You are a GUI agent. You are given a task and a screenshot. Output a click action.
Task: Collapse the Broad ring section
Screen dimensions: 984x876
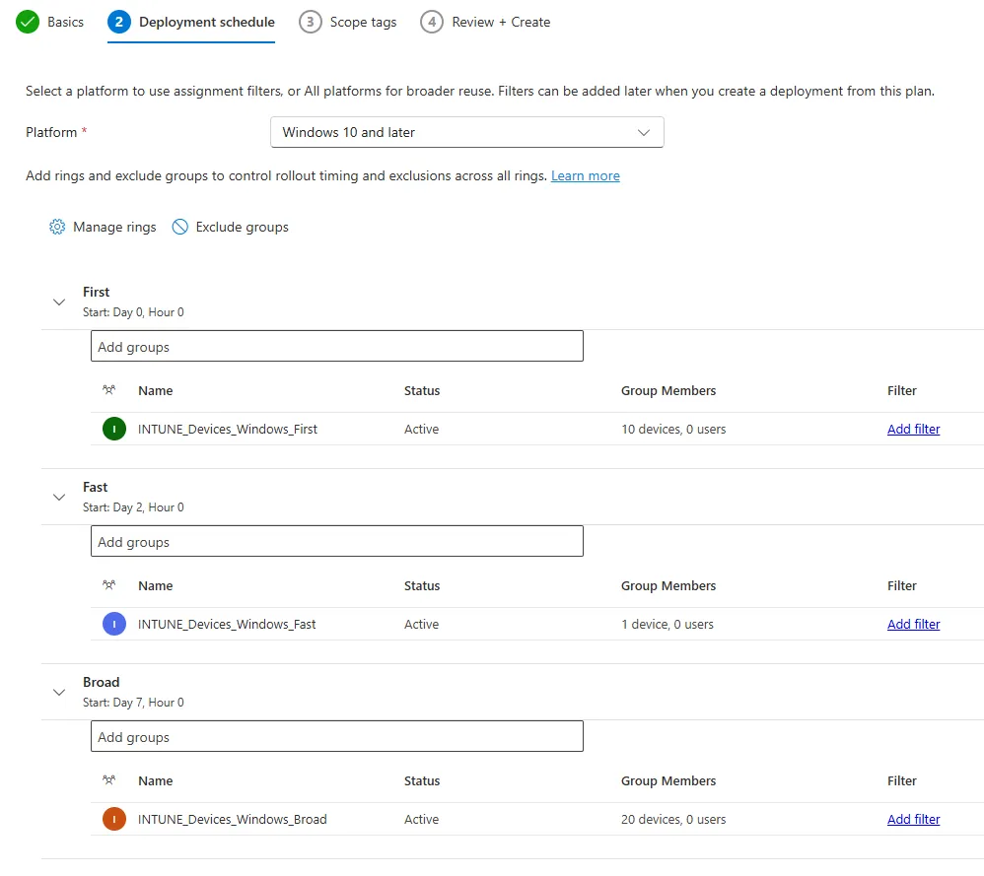(x=59, y=693)
